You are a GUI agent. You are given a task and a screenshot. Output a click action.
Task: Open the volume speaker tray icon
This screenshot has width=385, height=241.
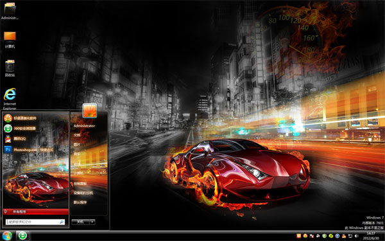pyautogui.click(x=357, y=236)
